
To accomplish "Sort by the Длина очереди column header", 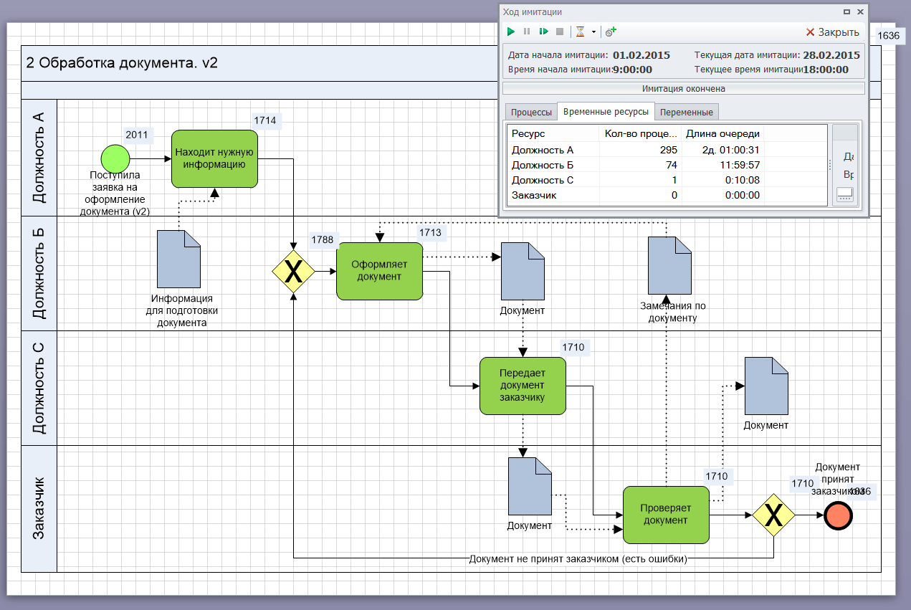I will 722,133.
